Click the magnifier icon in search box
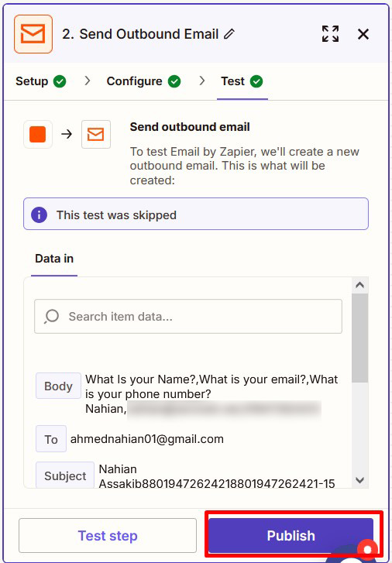 (51, 317)
